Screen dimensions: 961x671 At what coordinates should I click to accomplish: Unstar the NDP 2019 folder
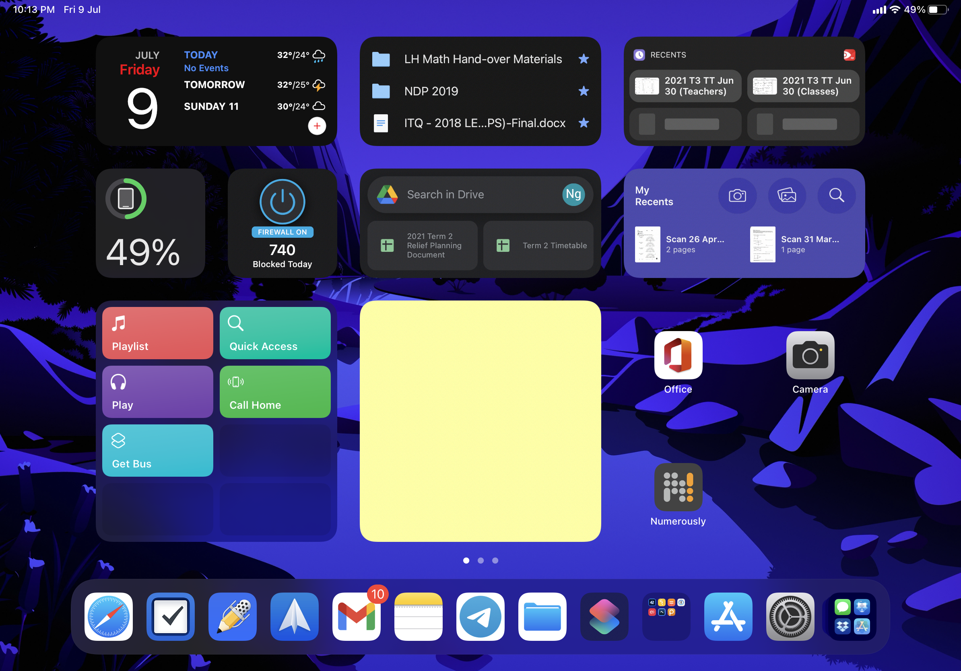pyautogui.click(x=584, y=91)
